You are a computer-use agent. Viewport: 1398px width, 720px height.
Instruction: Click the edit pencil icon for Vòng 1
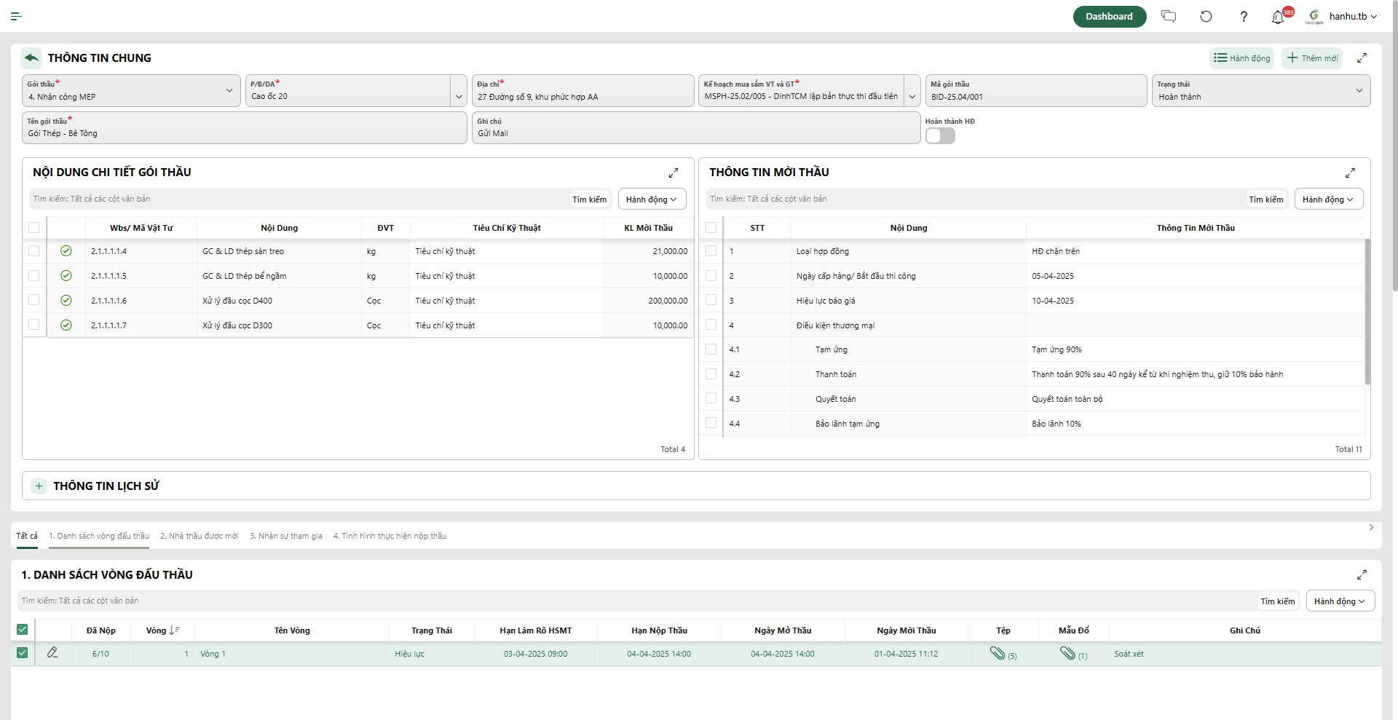tap(52, 653)
